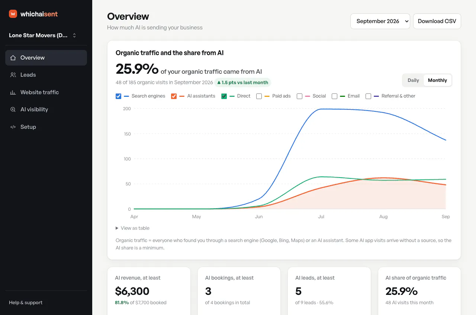The image size is (476, 315).
Task: Click the 25.9% headline percentage
Action: 137,69
